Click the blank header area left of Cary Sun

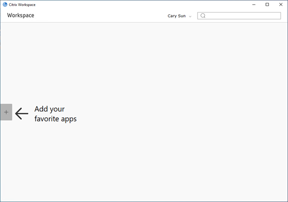click(x=101, y=16)
